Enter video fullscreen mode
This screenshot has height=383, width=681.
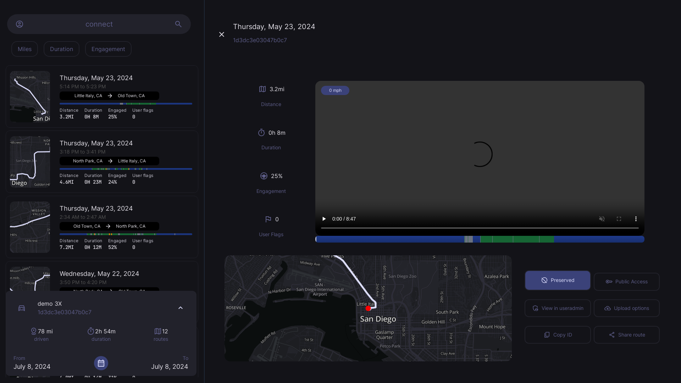pos(619,219)
